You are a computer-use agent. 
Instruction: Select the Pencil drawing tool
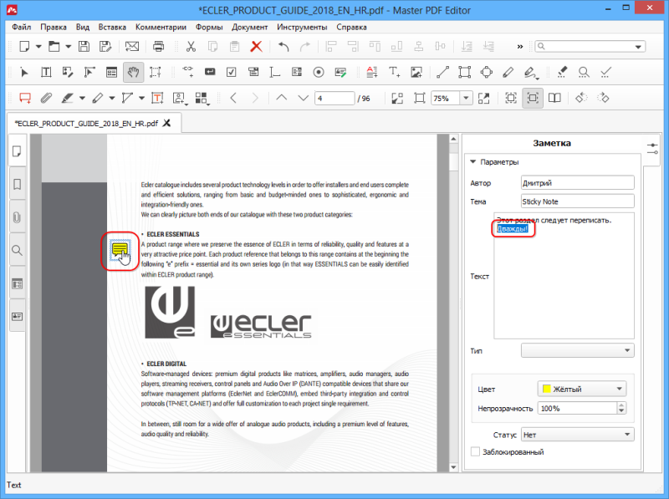[x=508, y=72]
